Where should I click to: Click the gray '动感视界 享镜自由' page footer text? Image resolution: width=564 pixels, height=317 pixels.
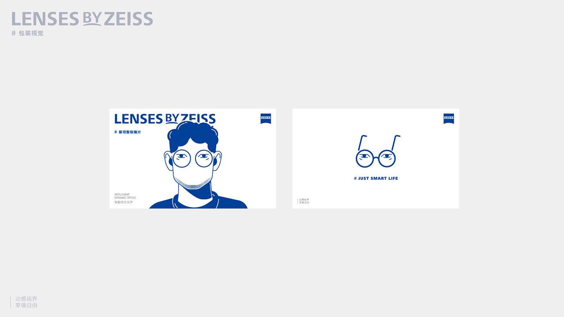(x=26, y=302)
